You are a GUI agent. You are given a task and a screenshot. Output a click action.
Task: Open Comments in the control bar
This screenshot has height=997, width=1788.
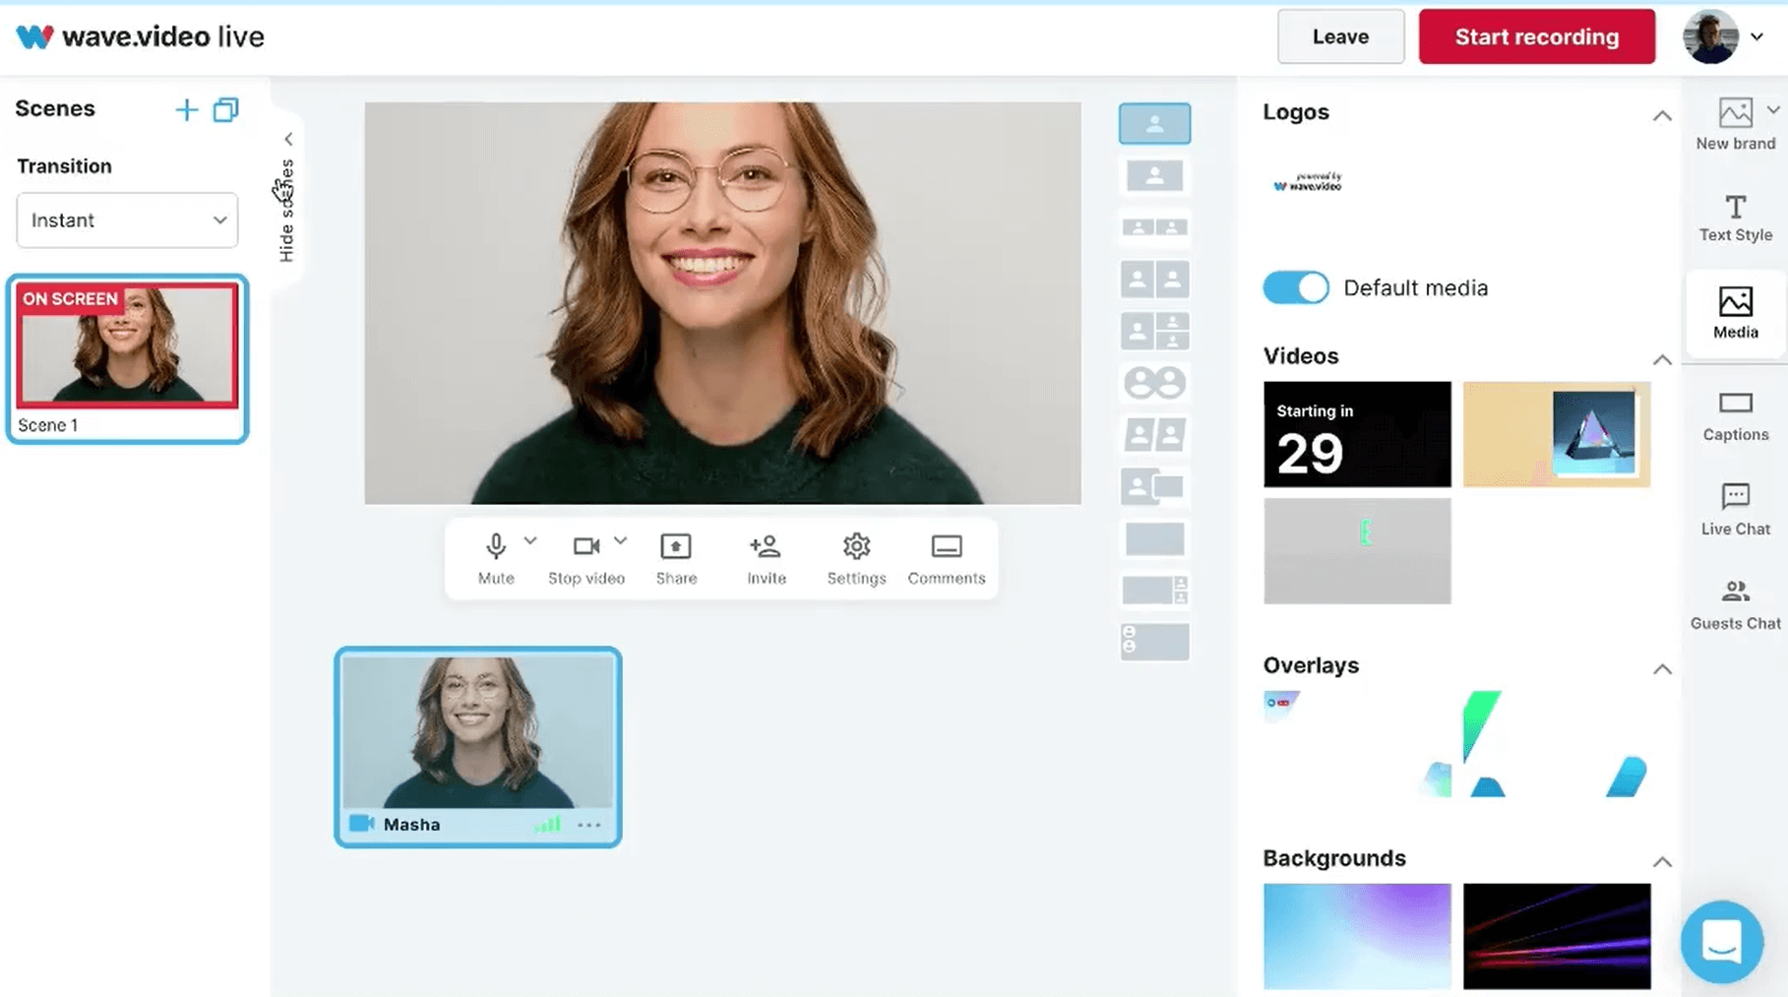[x=946, y=558]
